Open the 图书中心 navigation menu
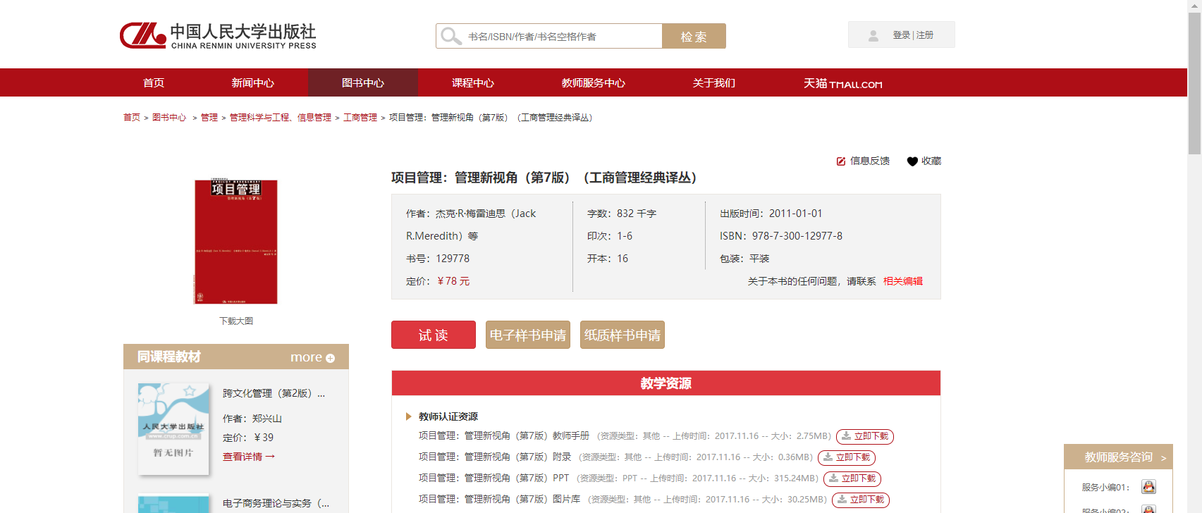 click(x=363, y=82)
